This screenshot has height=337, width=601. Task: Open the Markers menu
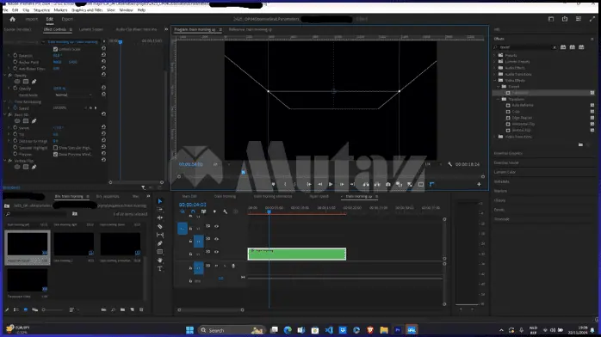(x=60, y=10)
